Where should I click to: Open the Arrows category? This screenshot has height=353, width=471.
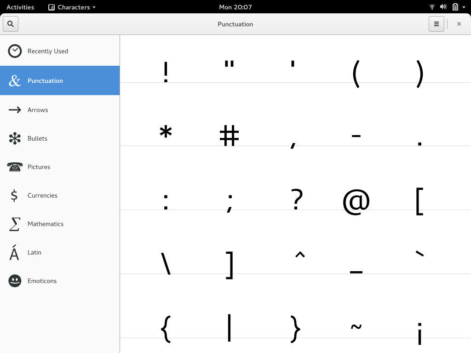point(38,110)
